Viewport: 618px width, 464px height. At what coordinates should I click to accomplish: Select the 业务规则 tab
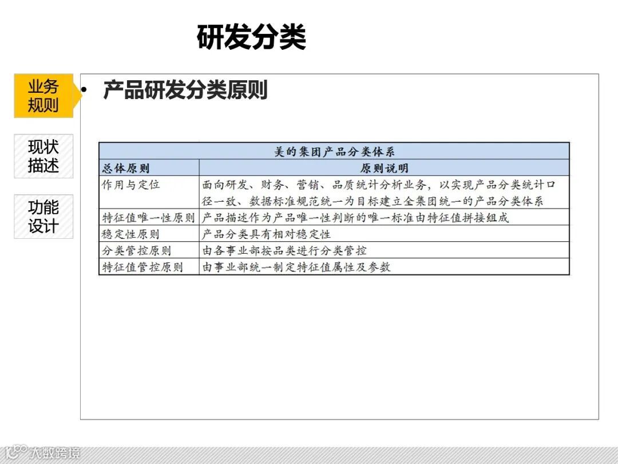(x=43, y=96)
